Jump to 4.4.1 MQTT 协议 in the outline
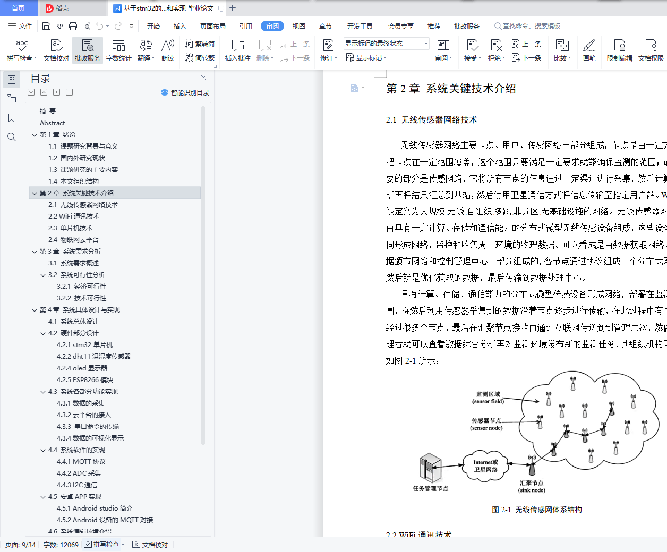Viewport: 667px width, 552px height. (81, 462)
